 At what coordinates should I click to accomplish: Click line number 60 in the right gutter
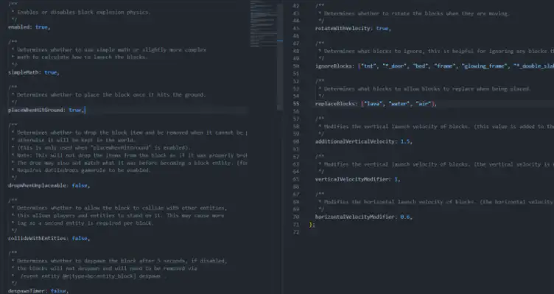[x=295, y=141]
